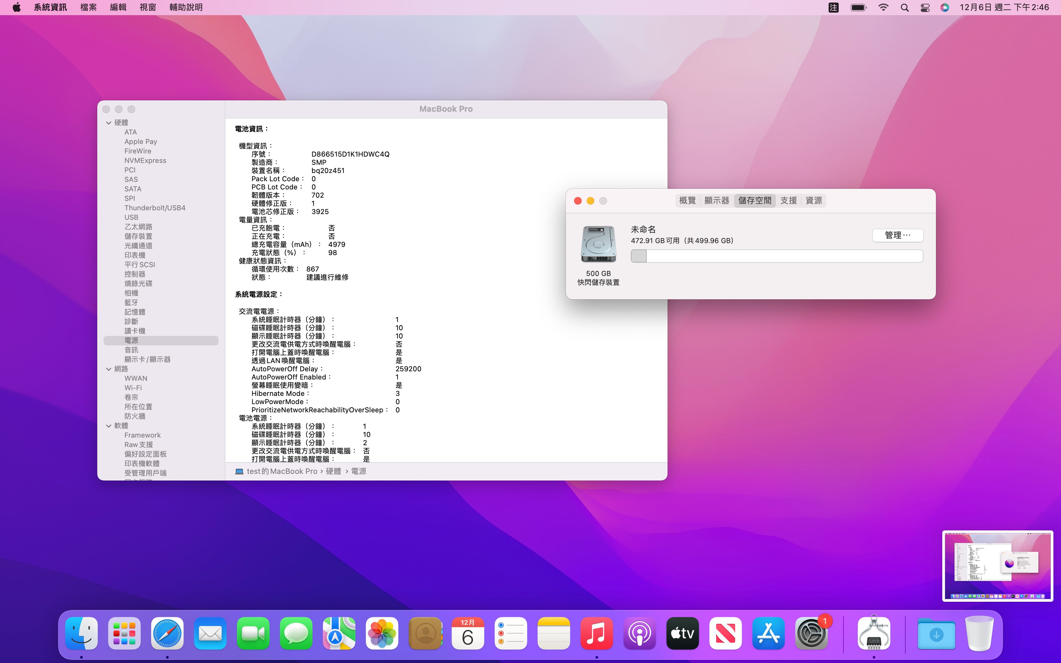Open Photos app in the Dock

tap(382, 633)
